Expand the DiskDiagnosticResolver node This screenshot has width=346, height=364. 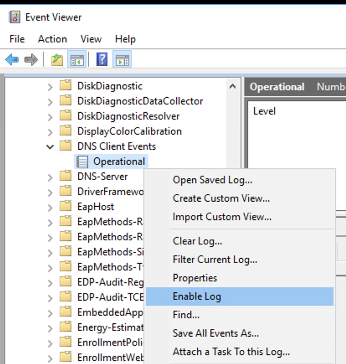[50, 117]
